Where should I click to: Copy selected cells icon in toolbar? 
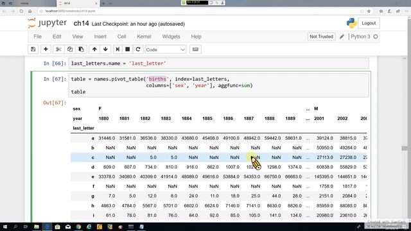pos(70,49)
